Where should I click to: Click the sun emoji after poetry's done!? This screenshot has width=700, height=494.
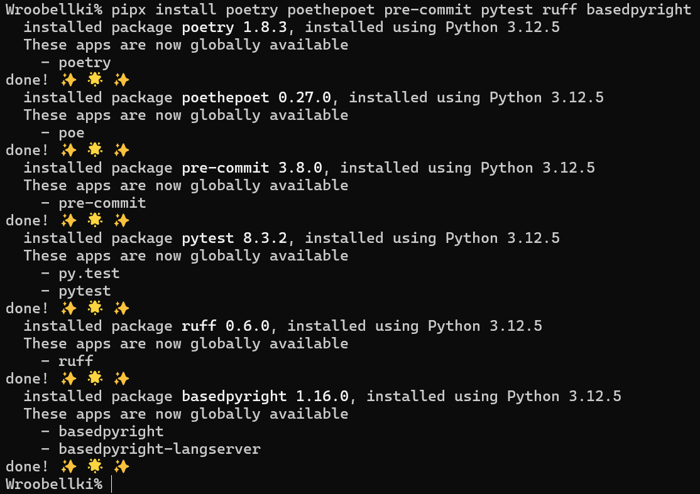pos(95,79)
